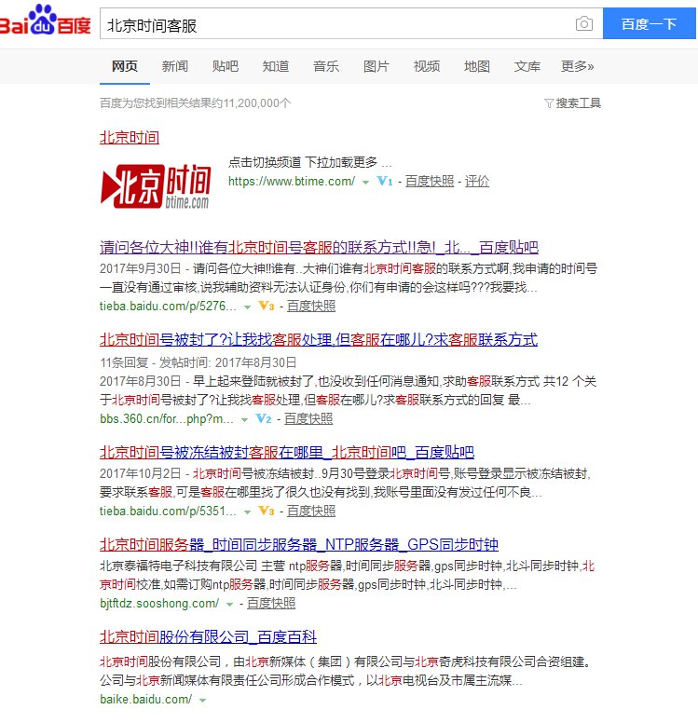This screenshot has width=698, height=723.
Task: Select the 网页 tab
Action: (x=125, y=66)
